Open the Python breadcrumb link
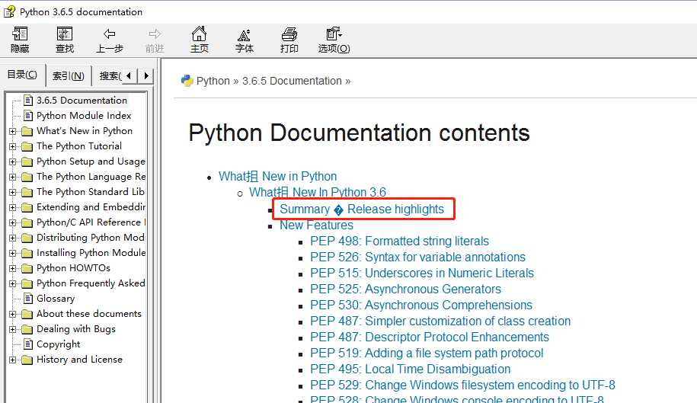 pos(213,81)
